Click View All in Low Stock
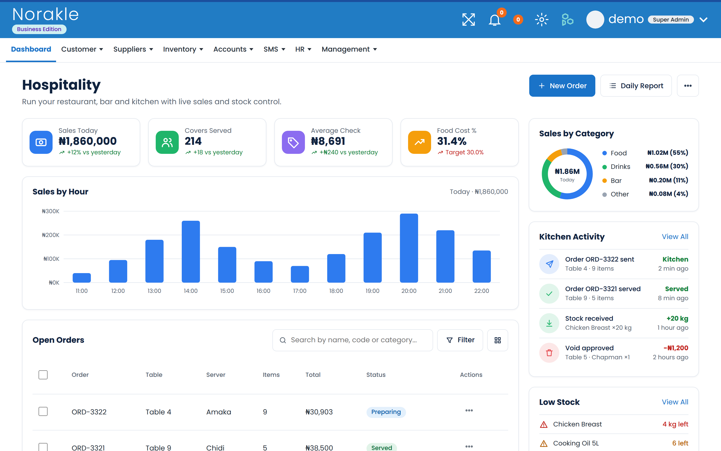Screen dimensions: 721x451 click(675, 402)
